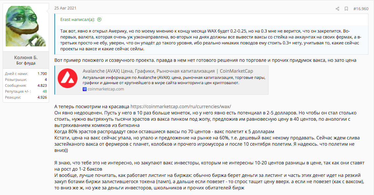
Task: Click the Avalanche link preview description text
Action: point(174,80)
